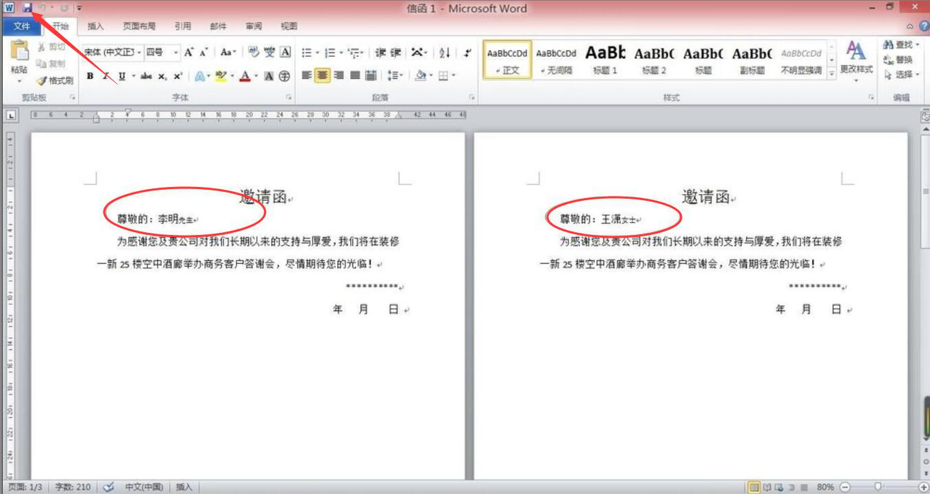Viewport: 930px width, 494px height.
Task: Switch to the 插入 (Insert) tab
Action: (x=96, y=26)
